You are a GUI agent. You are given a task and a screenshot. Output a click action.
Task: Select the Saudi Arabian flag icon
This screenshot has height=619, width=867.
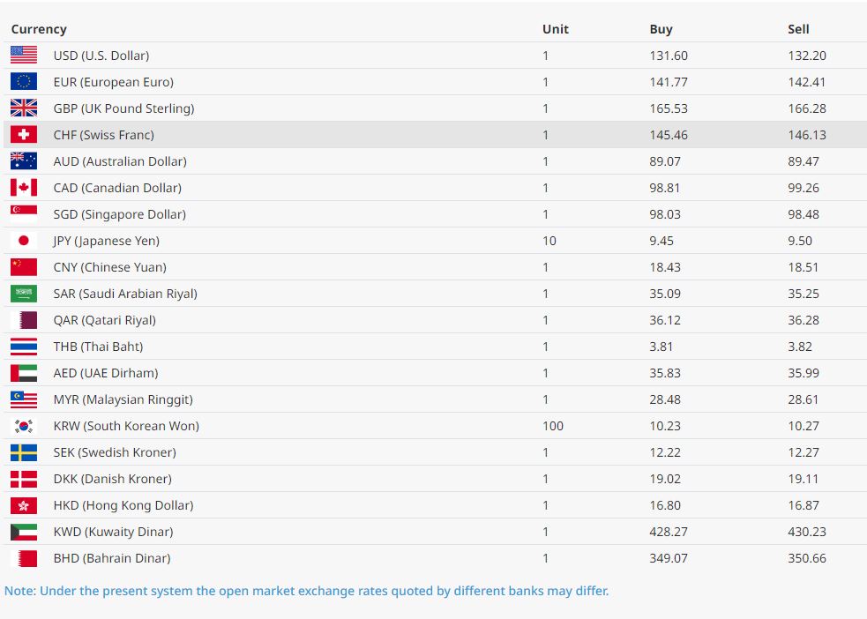[x=24, y=294]
